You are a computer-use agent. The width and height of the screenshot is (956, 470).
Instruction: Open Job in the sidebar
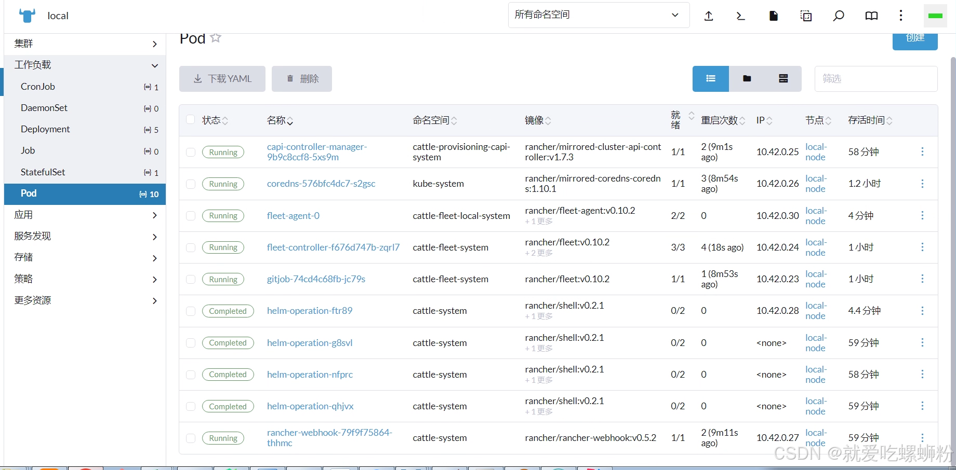point(85,150)
